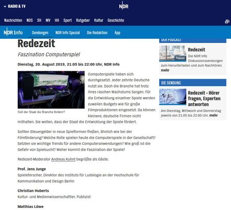
Task: Click the gaming setup article image
Action: [51, 90]
